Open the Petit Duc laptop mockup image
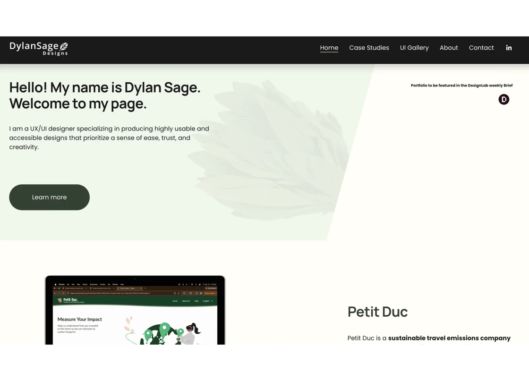Screen dimensions: 529x381 point(135,310)
